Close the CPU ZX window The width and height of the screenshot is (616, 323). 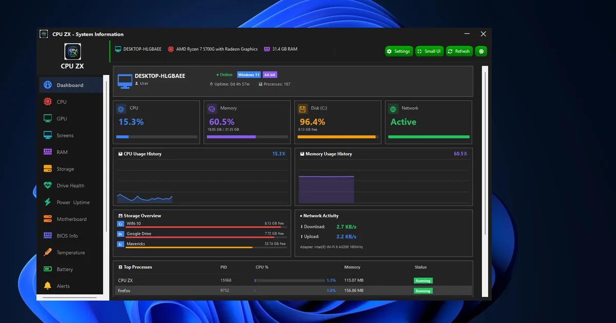point(483,34)
